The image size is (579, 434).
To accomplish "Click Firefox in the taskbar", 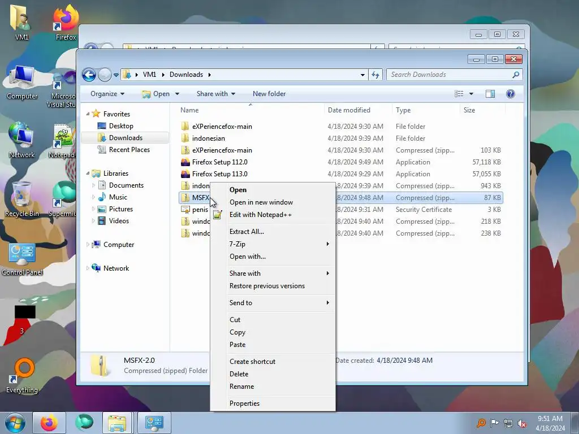I will click(49, 423).
